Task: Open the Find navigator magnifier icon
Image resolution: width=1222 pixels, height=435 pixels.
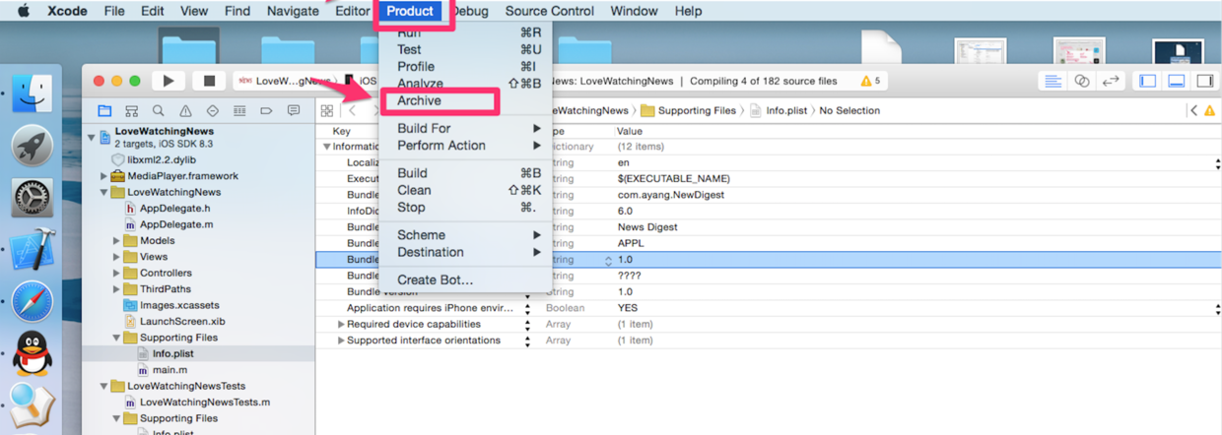Action: pos(158,111)
